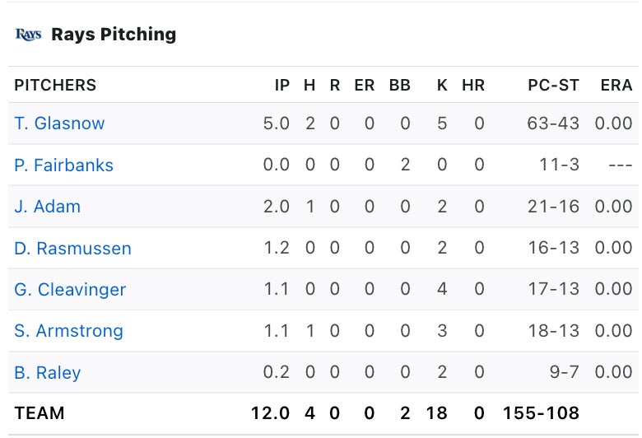
Task: Click team pitch count total 155-108
Action: (x=540, y=413)
